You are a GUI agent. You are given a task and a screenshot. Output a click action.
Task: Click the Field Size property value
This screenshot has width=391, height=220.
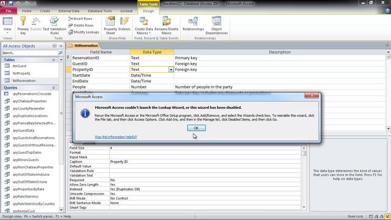(x=205, y=148)
